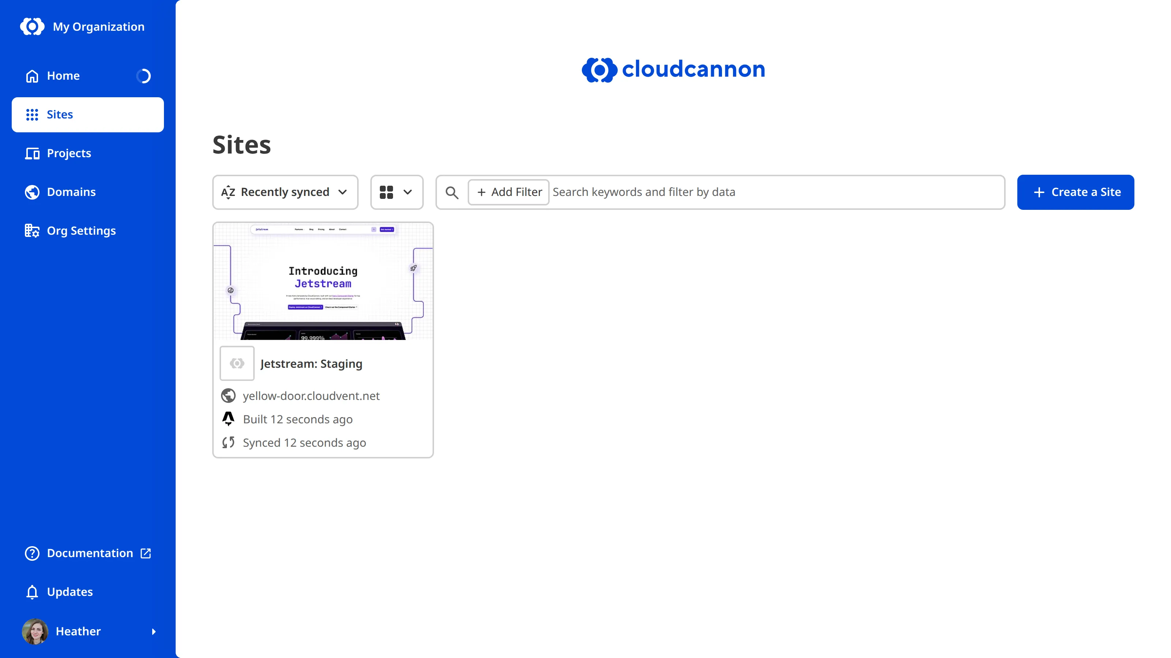Click the globe icon beside yellow-door.cloudvent.net
The width and height of the screenshot is (1171, 658).
228,396
